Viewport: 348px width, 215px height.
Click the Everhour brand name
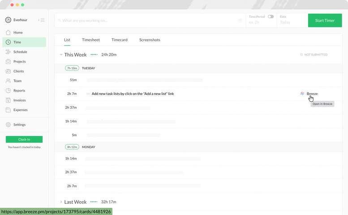(x=20, y=20)
